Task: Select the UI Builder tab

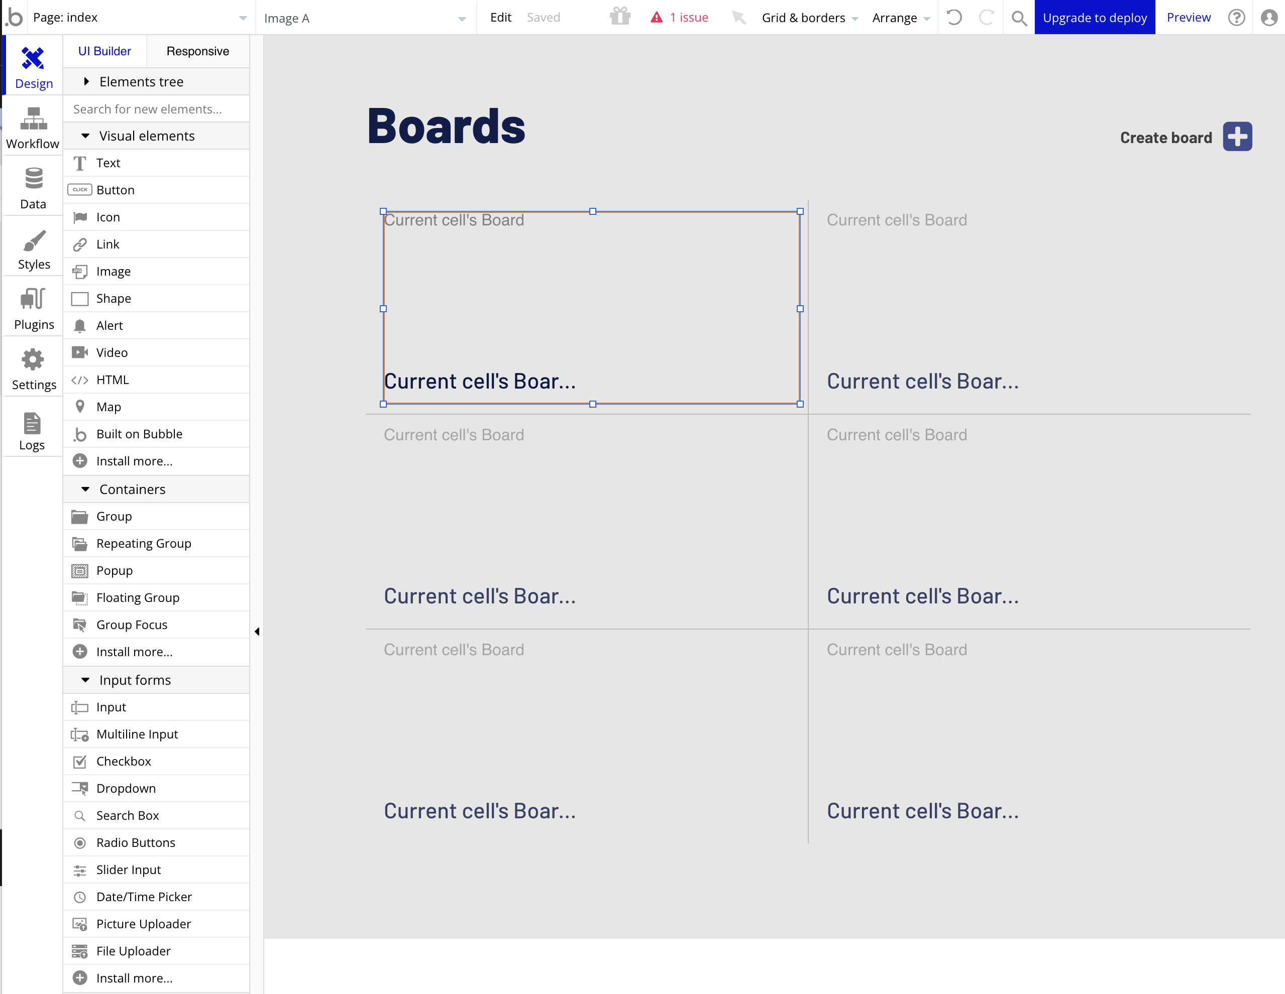Action: [x=104, y=51]
